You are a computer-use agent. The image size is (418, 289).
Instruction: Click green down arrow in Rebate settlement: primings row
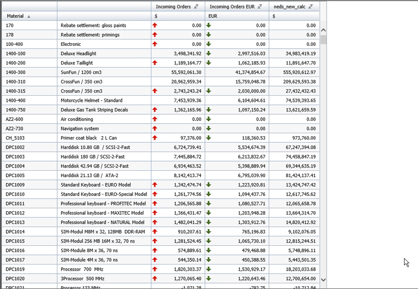[x=209, y=35]
